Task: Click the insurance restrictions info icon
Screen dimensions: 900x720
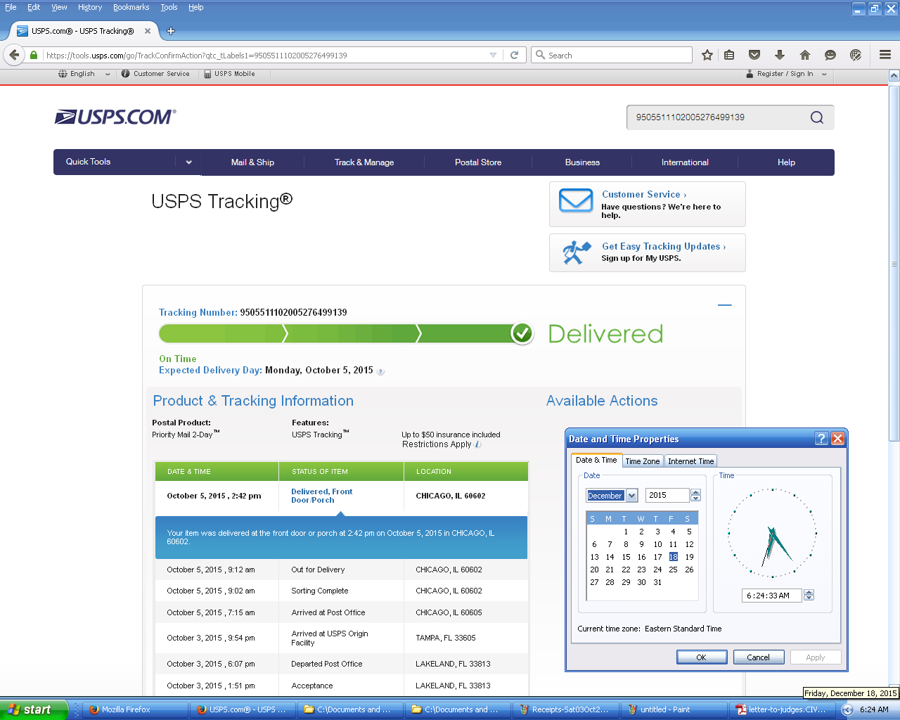Action: coord(478,444)
